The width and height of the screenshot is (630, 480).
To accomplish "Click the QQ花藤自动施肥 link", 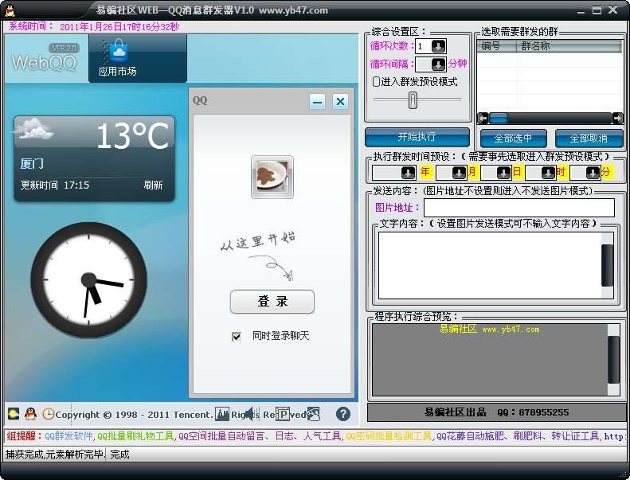I will pos(470,436).
